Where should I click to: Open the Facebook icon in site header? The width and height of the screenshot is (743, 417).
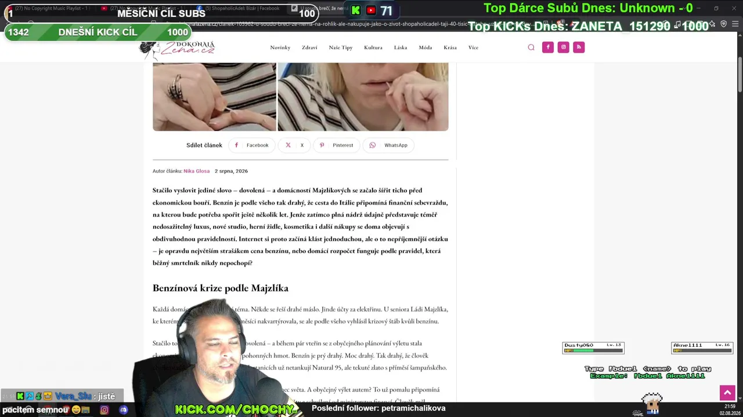pyautogui.click(x=548, y=47)
